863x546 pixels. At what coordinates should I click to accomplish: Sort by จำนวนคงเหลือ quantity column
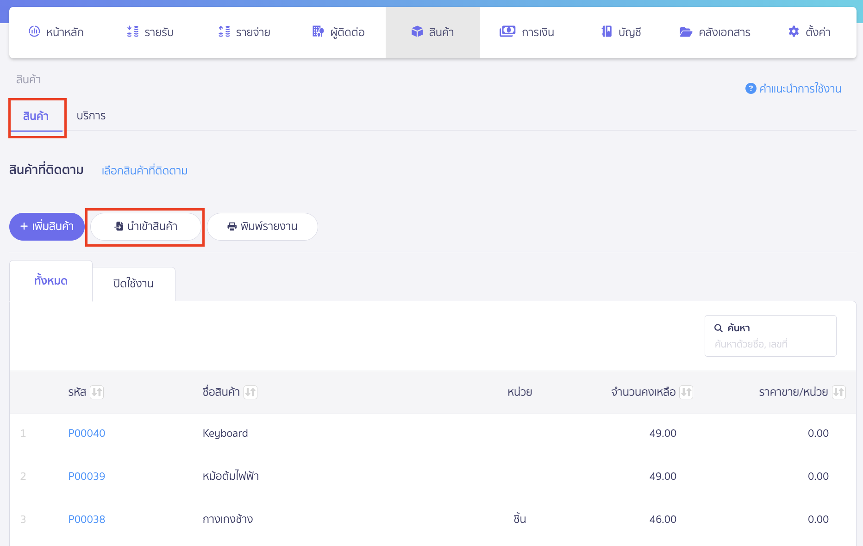686,392
